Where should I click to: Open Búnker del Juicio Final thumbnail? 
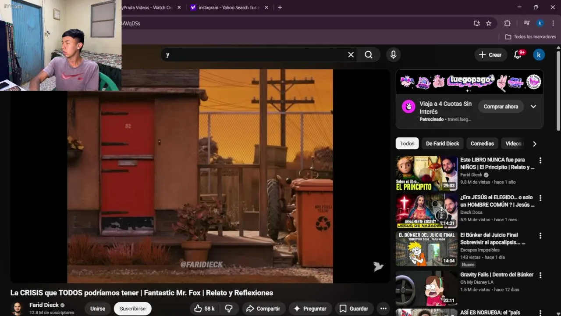point(426,248)
